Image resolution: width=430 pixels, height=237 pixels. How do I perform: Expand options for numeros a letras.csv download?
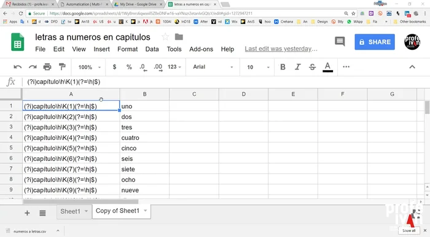[x=58, y=231]
